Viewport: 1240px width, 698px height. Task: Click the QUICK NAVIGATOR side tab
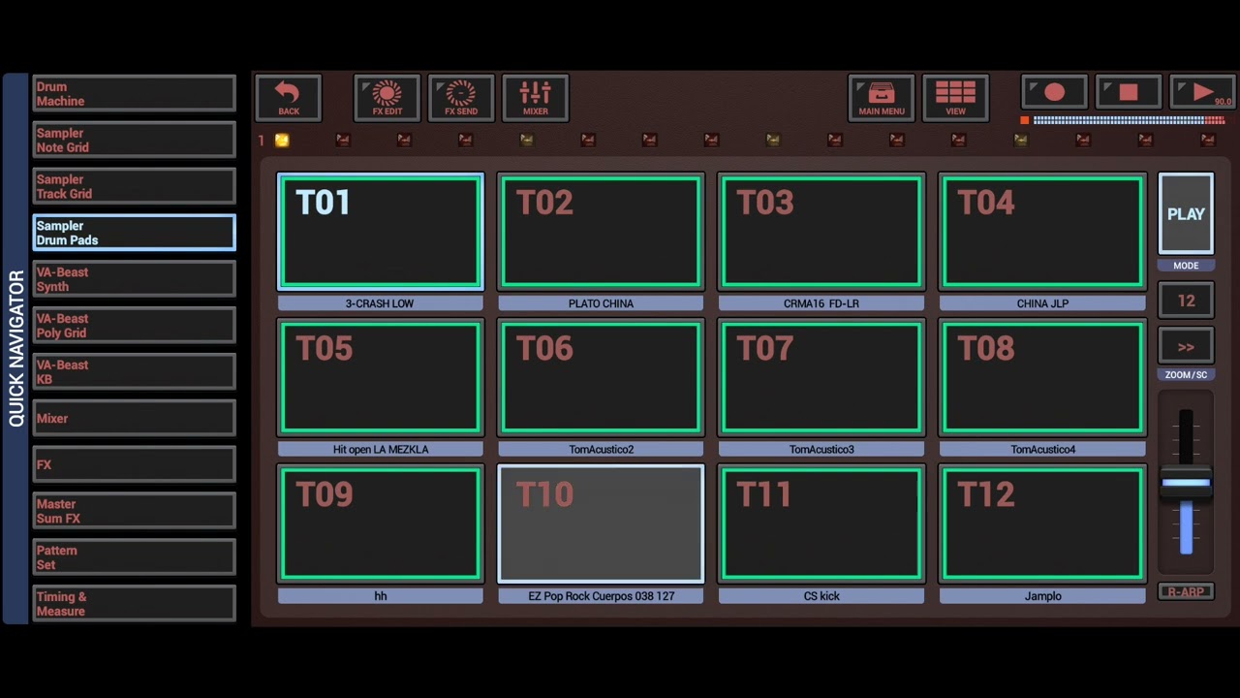pos(16,349)
